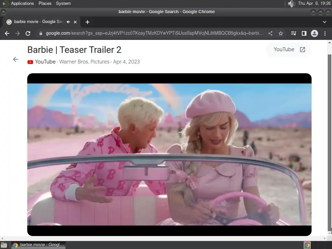
Task: Click the Barbie Teaser Trailer 2 title
Action: tap(74, 50)
